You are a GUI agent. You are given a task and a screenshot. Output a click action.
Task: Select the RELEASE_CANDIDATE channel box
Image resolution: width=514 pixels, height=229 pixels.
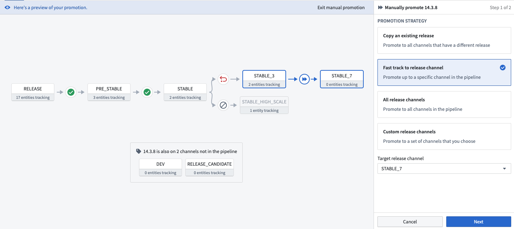pos(210,167)
